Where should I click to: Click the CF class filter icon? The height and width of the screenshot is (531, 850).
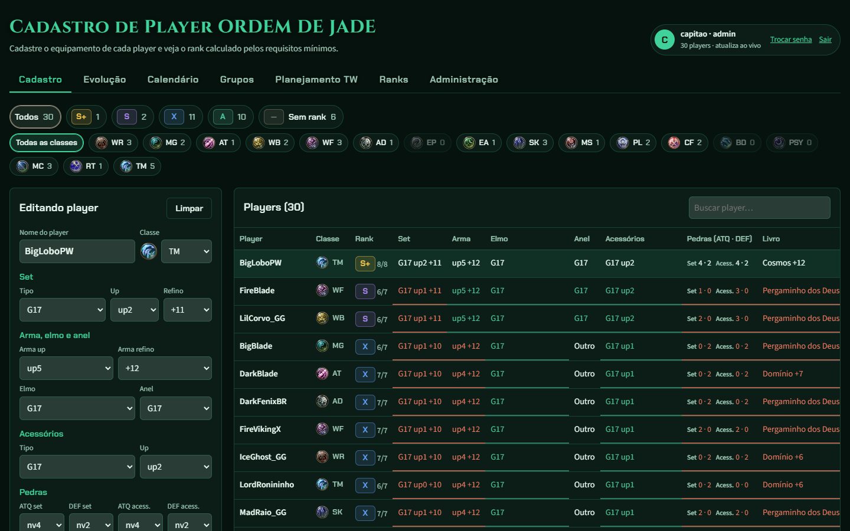point(674,143)
